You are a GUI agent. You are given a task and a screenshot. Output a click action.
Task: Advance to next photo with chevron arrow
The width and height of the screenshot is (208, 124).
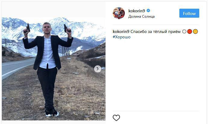98,69
